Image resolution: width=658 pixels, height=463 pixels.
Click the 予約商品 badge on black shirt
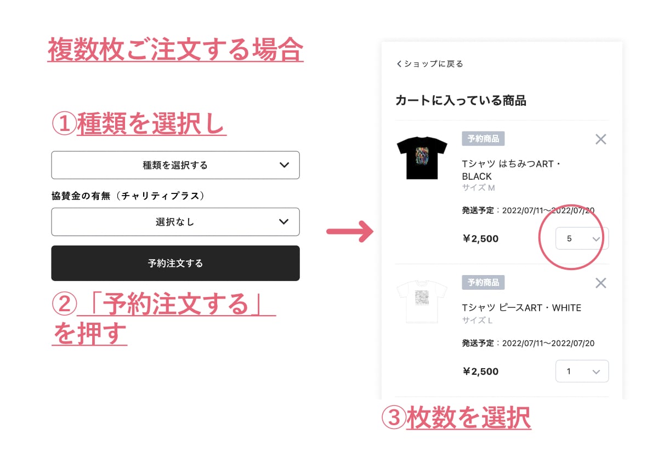[483, 139]
